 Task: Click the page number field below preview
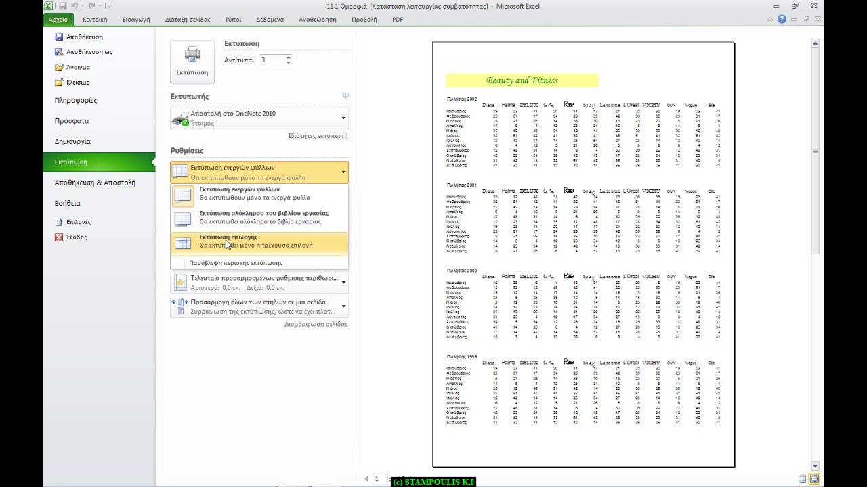tap(379, 478)
